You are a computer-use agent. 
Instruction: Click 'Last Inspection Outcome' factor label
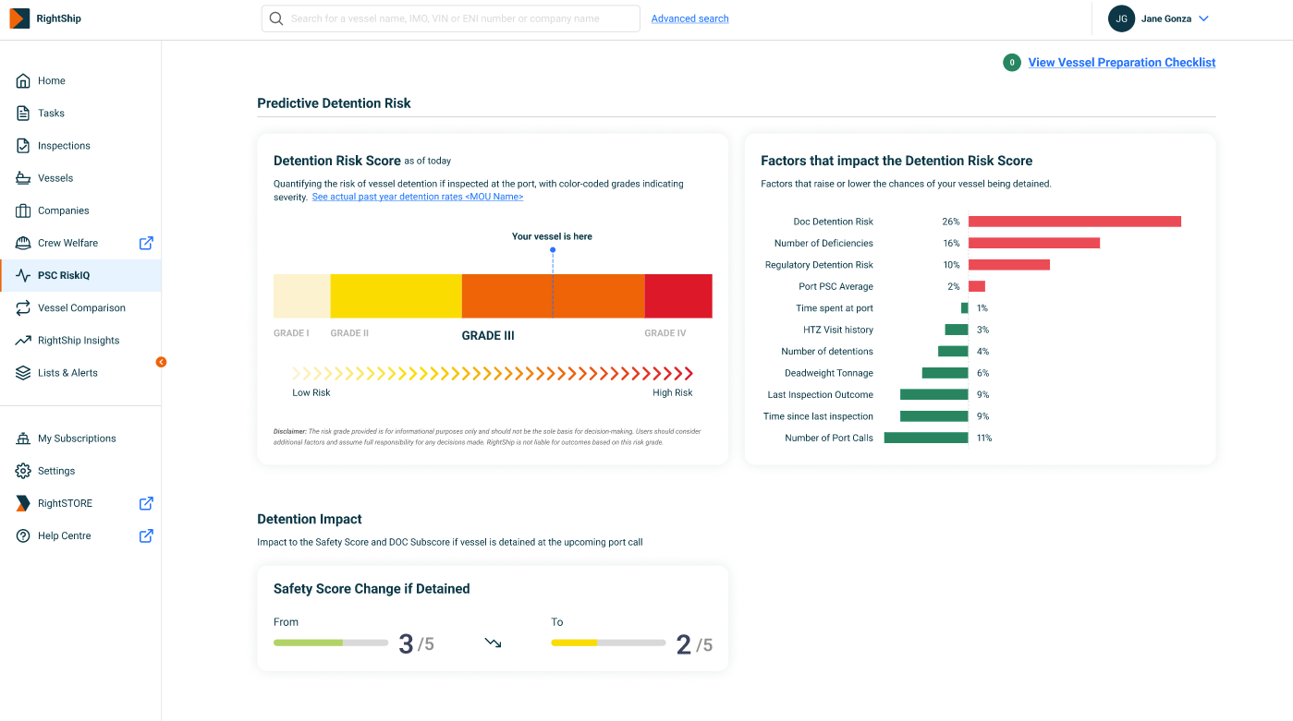tap(820, 395)
